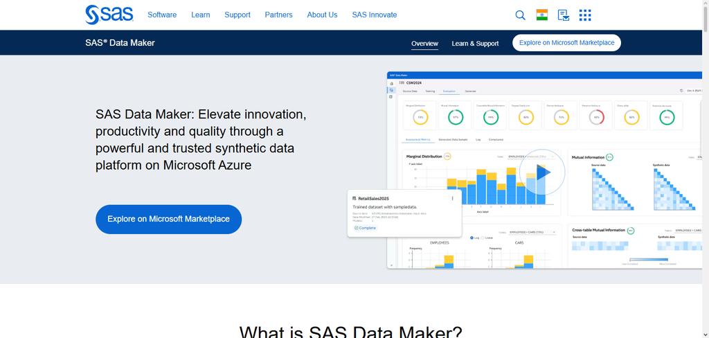Open the Software menu
Image resolution: width=709 pixels, height=338 pixels.
(x=162, y=15)
